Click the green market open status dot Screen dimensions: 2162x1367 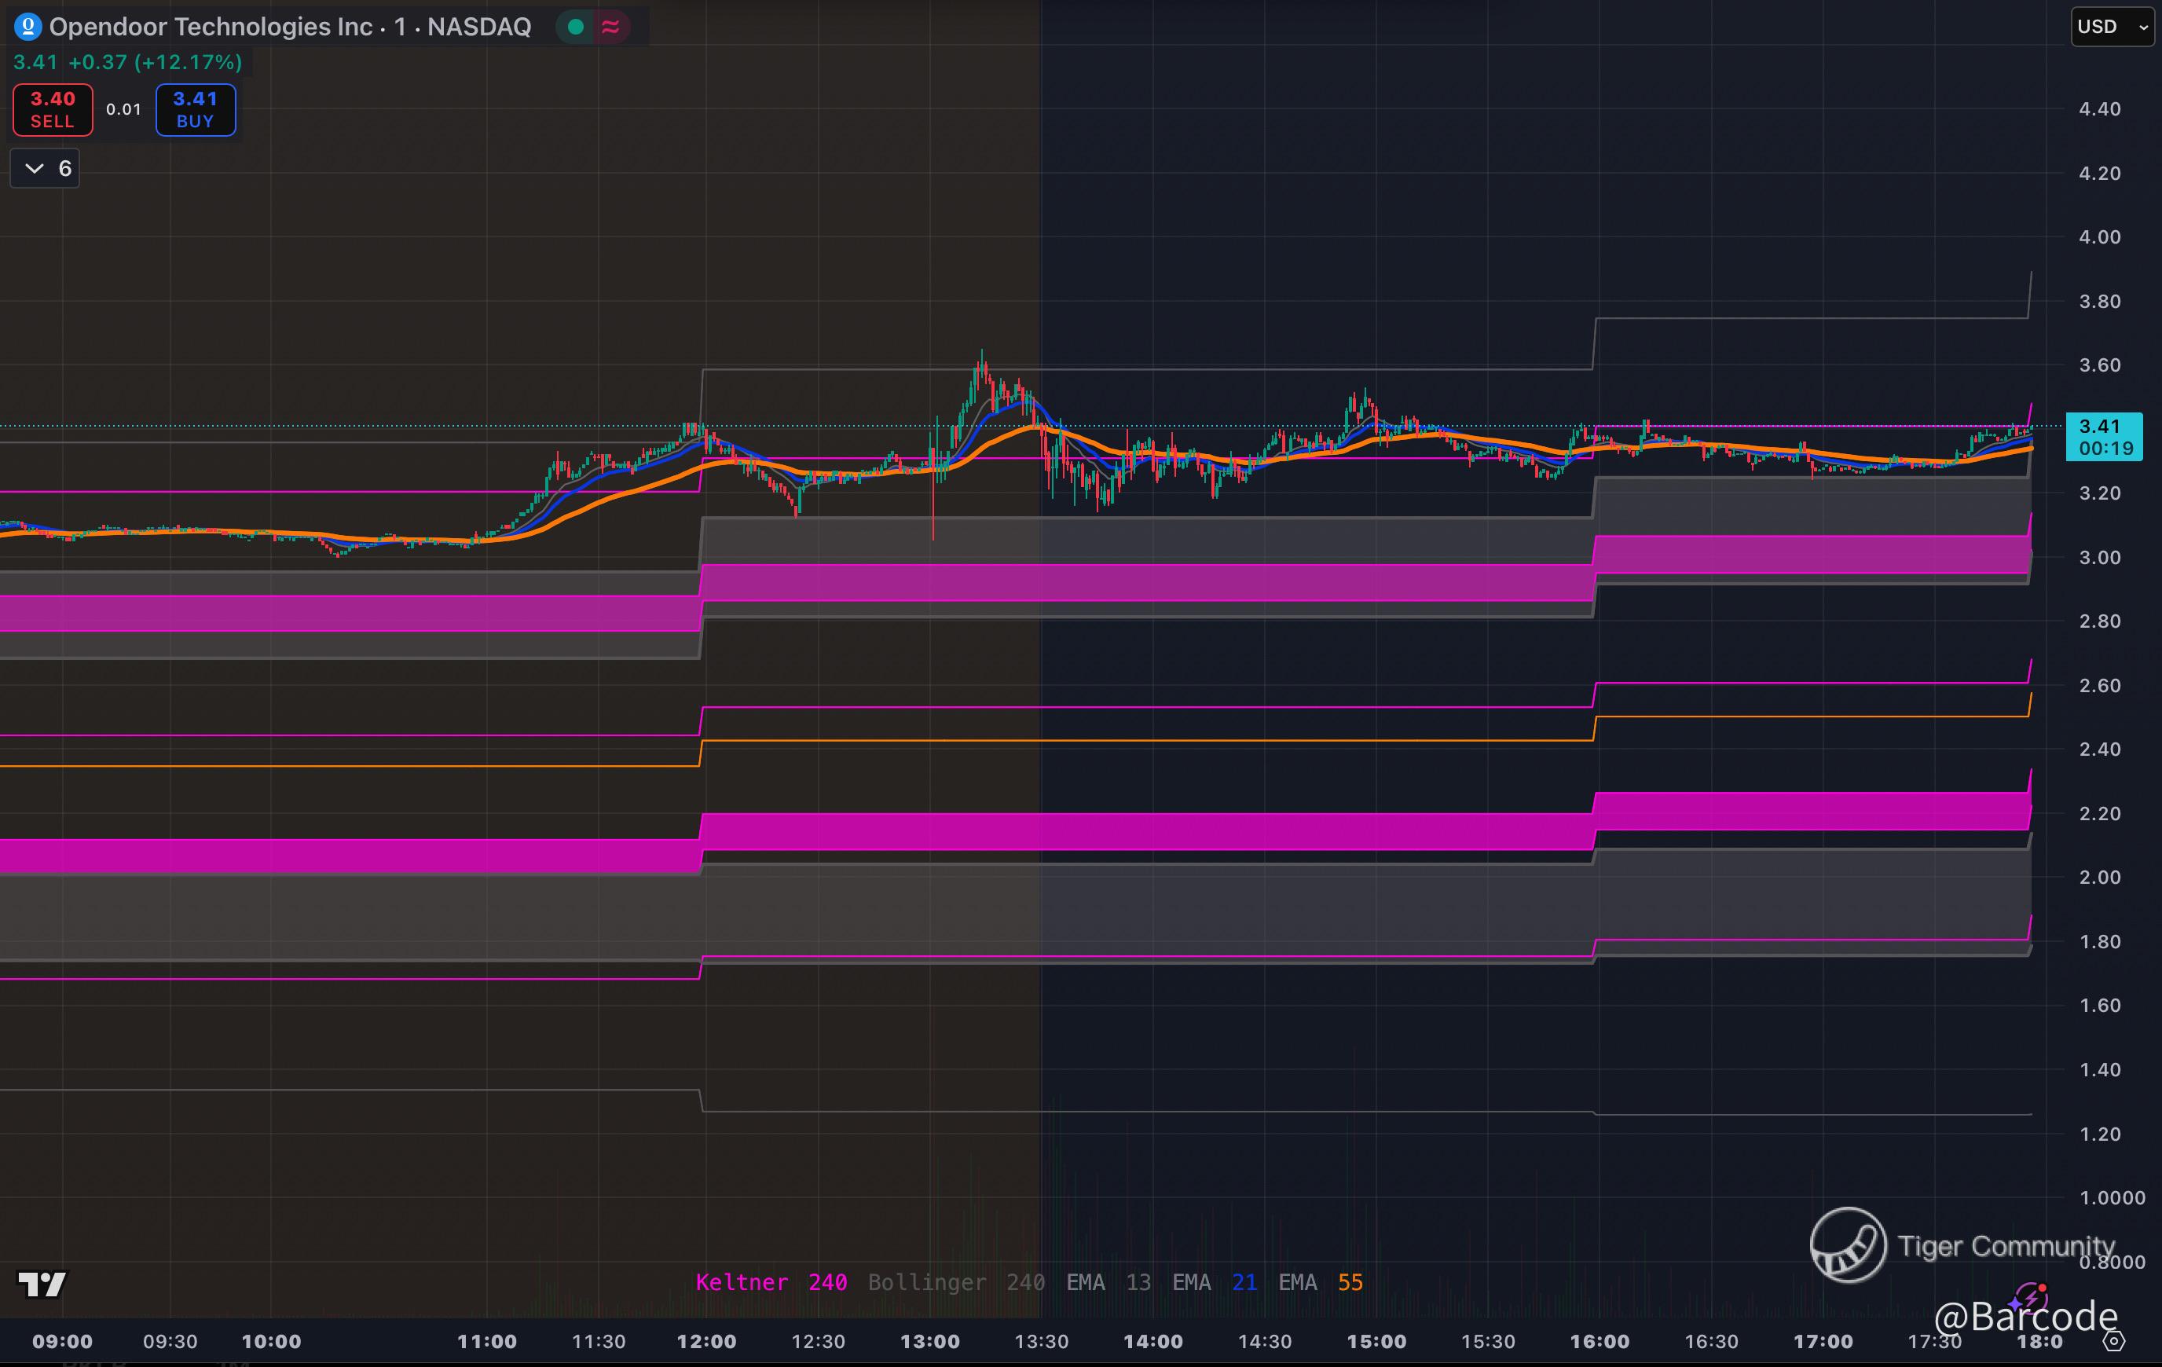coord(577,27)
